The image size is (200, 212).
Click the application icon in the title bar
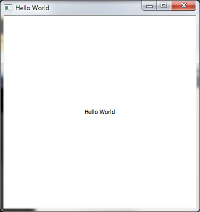click(x=8, y=8)
